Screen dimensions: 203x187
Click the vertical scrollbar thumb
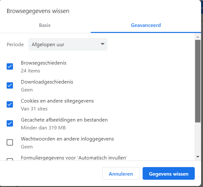tap(198, 81)
